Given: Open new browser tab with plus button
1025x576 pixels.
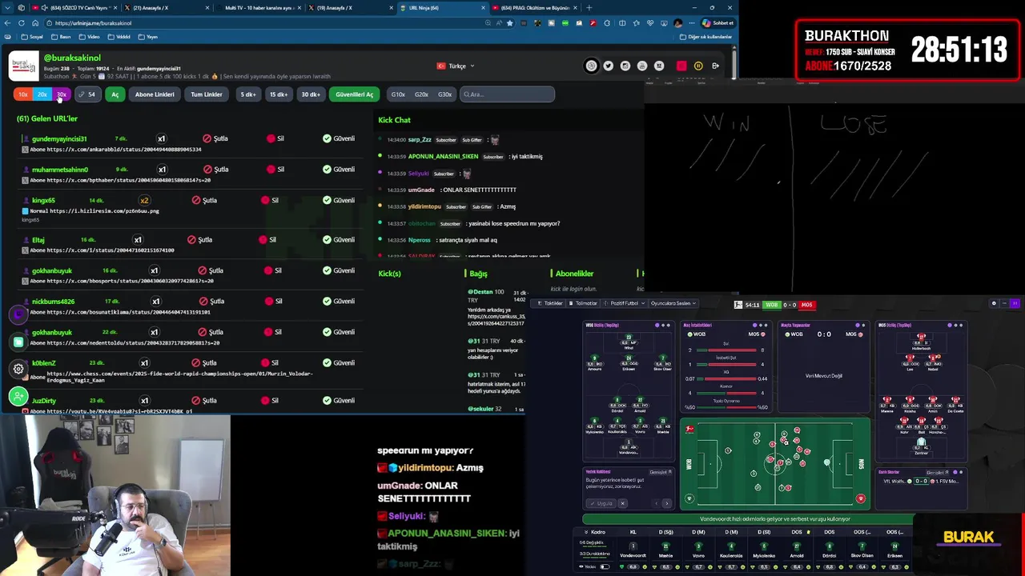Looking at the screenshot, I should pyautogui.click(x=589, y=8).
